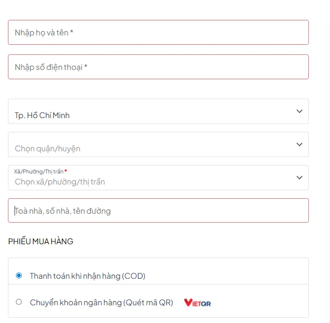The height and width of the screenshot is (323, 330).
Task: Click the Chuyển khoản ngân hàng (Quét mã QR) label
Action: tap(101, 303)
